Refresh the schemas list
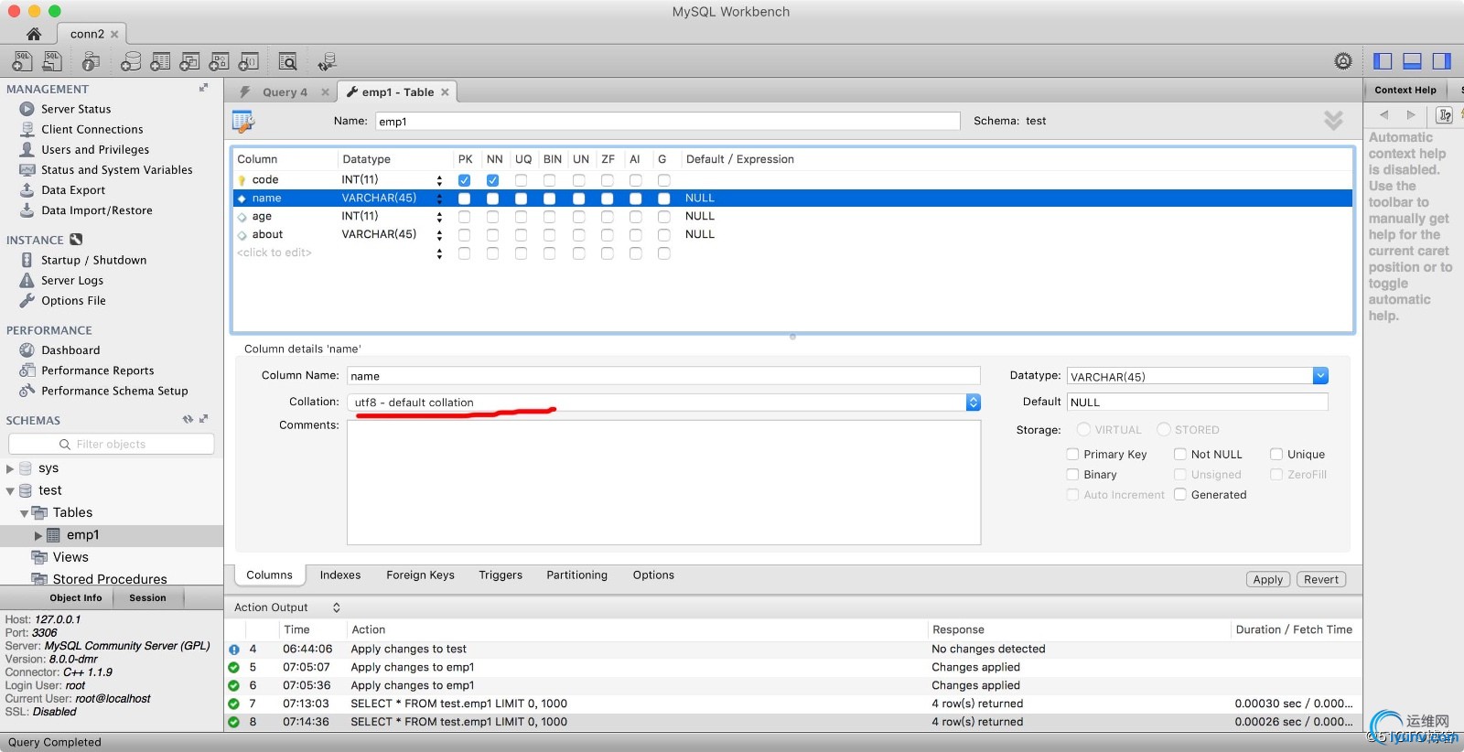 [x=188, y=420]
